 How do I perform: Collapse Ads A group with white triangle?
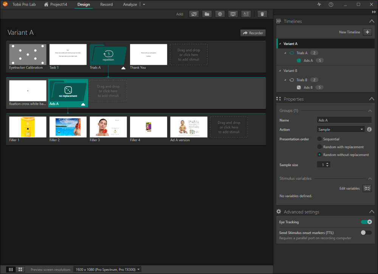83,104
